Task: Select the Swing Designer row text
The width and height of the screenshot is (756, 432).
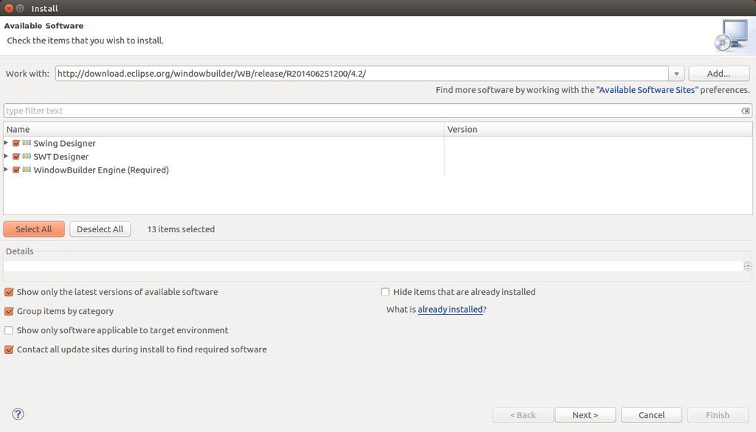Action: click(x=65, y=143)
